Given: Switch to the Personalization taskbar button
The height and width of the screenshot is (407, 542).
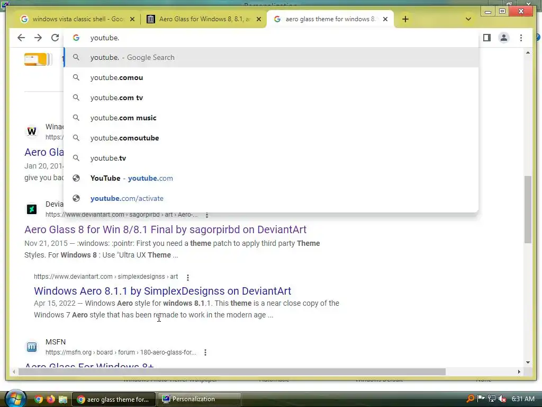Looking at the screenshot, I should 200,399.
